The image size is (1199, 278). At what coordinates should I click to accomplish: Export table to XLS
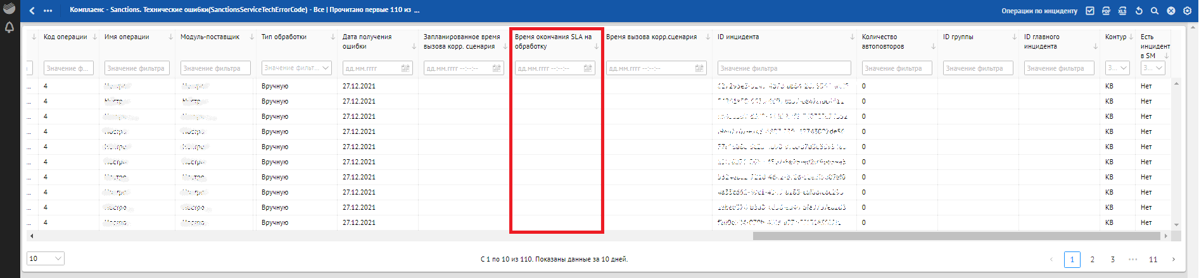pos(1122,11)
